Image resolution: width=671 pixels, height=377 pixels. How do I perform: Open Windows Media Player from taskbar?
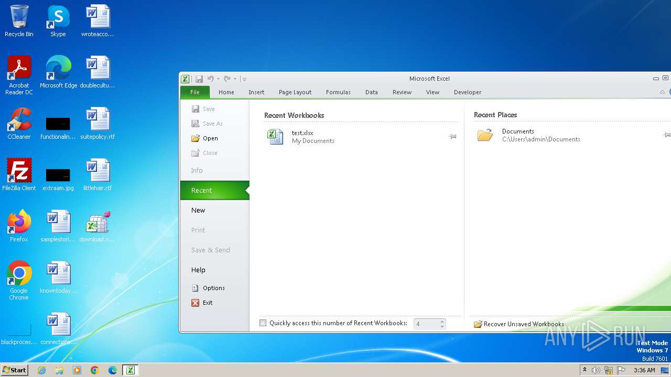point(77,370)
